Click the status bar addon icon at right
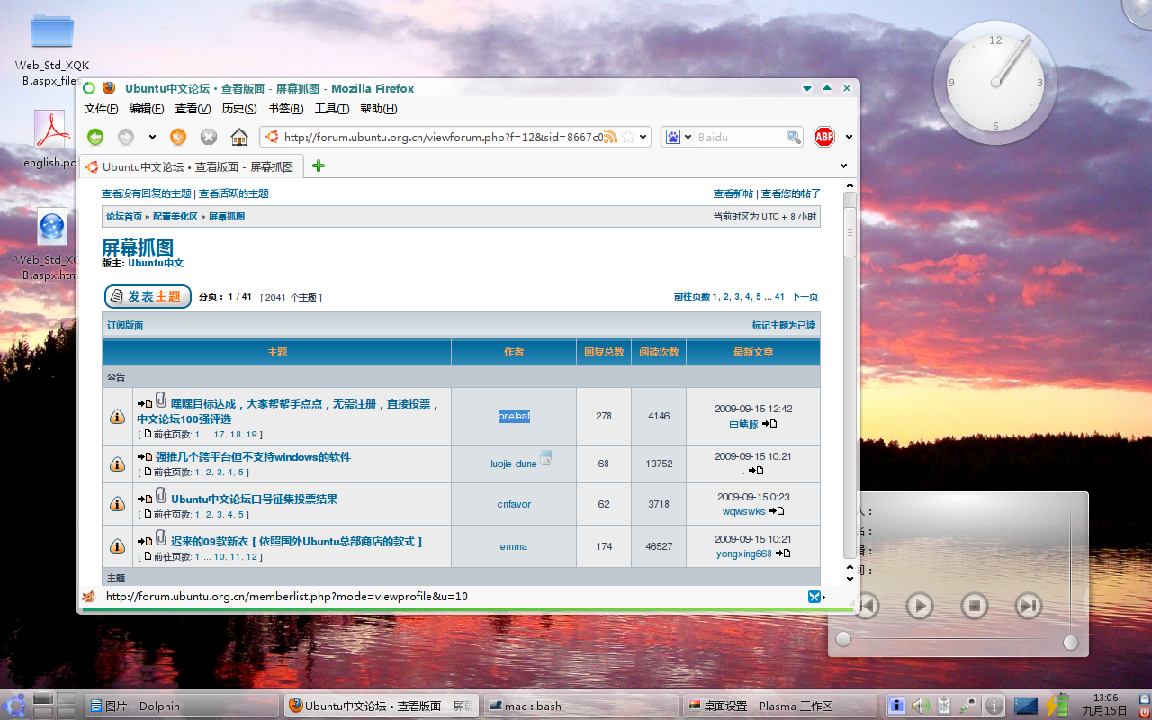The image size is (1152, 720). coord(814,597)
